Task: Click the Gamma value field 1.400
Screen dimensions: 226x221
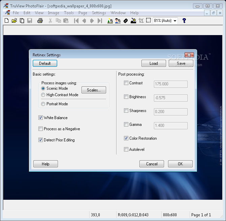Action: pyautogui.click(x=171, y=126)
